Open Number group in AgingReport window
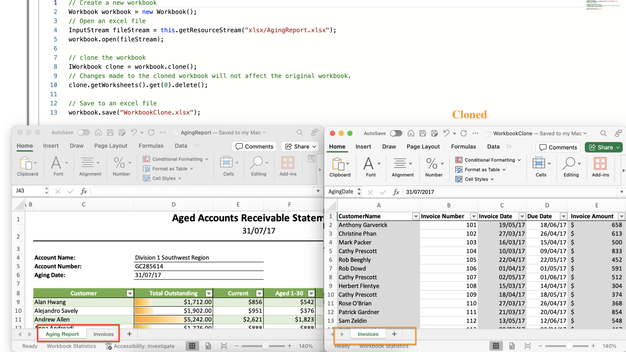Screen dimensions: 626x352 pyautogui.click(x=122, y=167)
